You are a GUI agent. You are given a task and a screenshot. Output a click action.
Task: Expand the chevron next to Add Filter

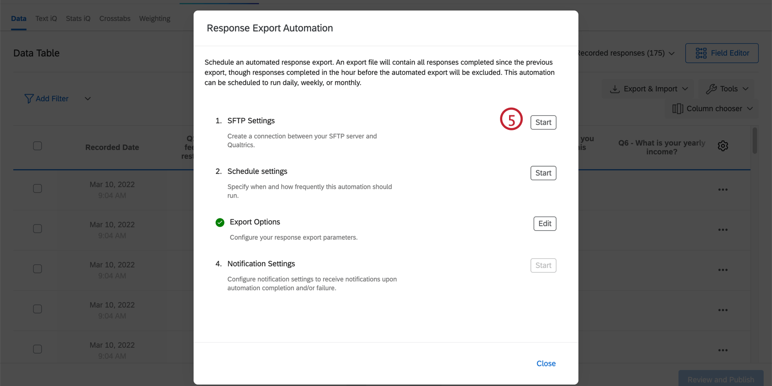tap(88, 99)
